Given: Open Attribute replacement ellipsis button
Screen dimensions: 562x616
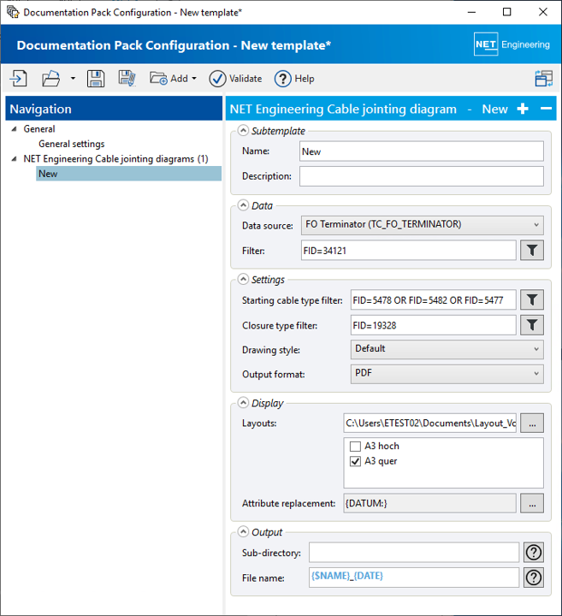Looking at the screenshot, I should 532,503.
